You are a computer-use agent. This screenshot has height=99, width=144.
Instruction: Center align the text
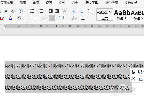tap(39, 18)
